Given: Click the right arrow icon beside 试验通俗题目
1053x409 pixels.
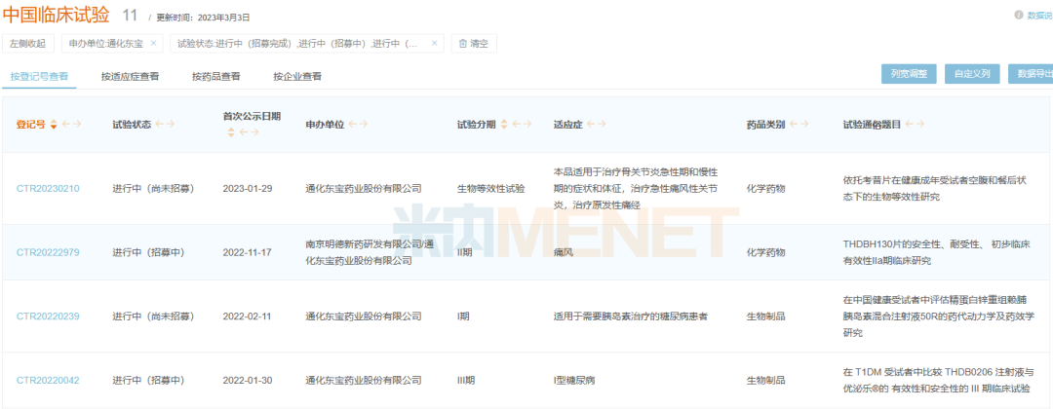Looking at the screenshot, I should coord(922,125).
